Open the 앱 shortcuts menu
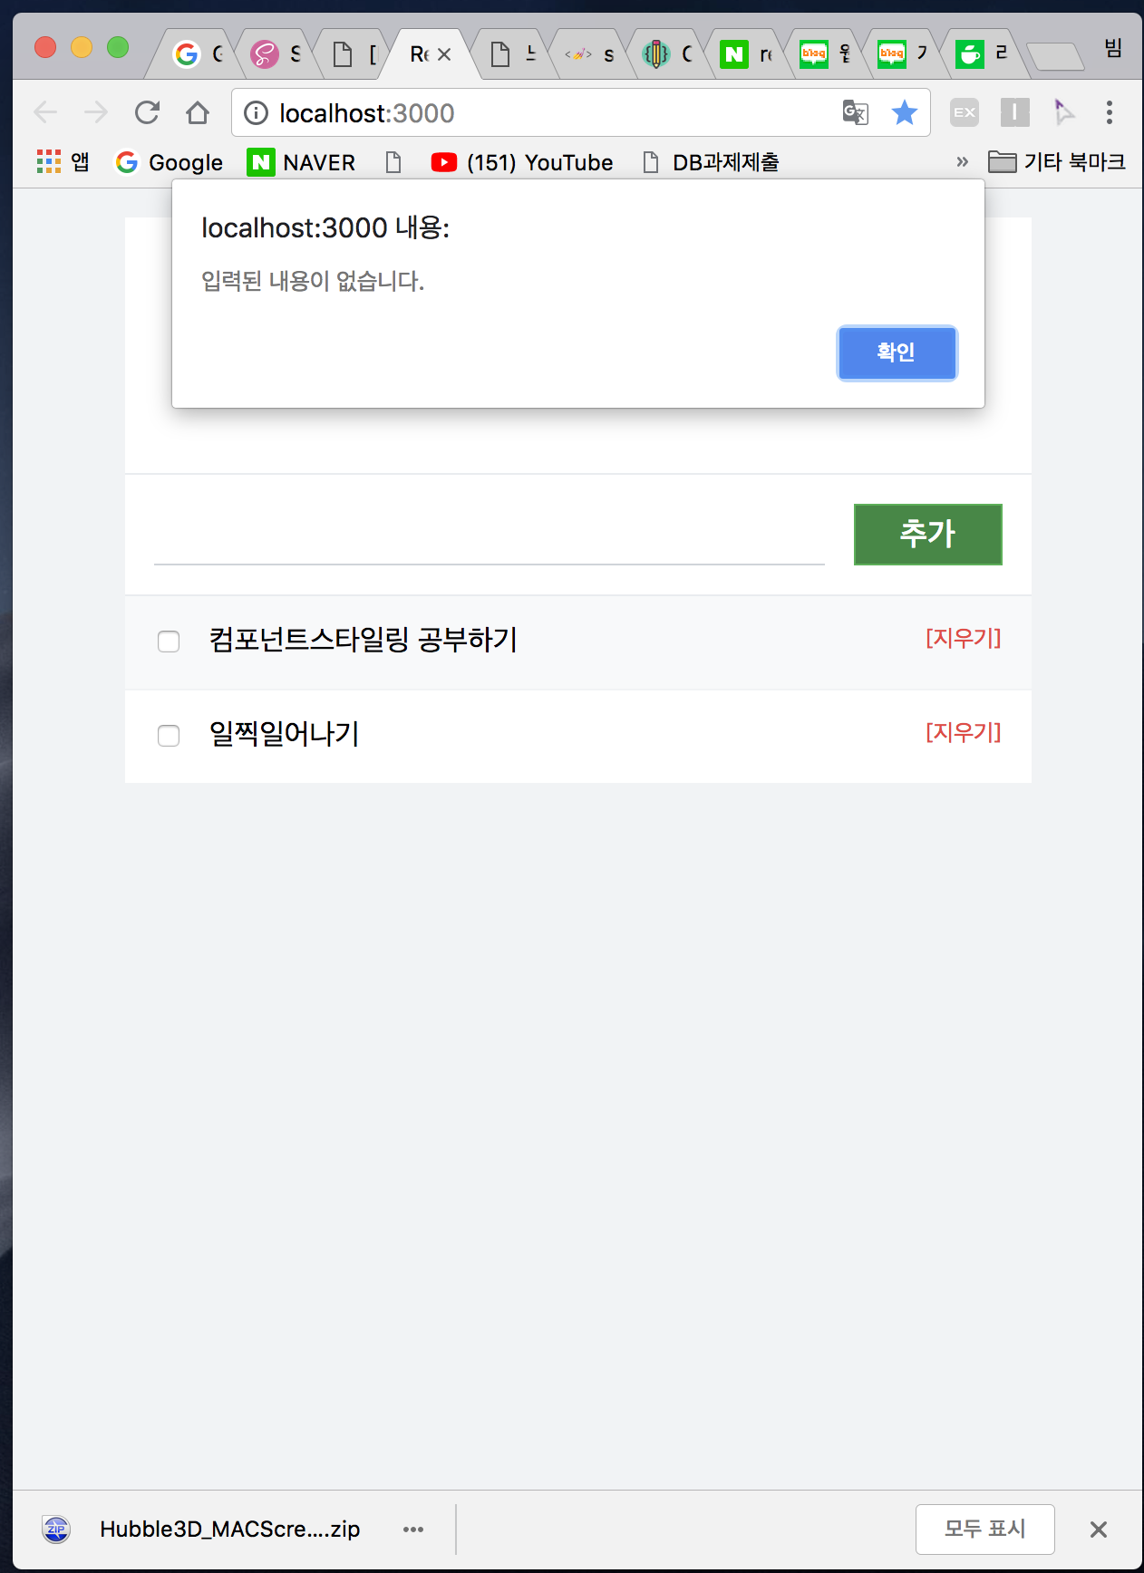This screenshot has width=1144, height=1573. 50,162
